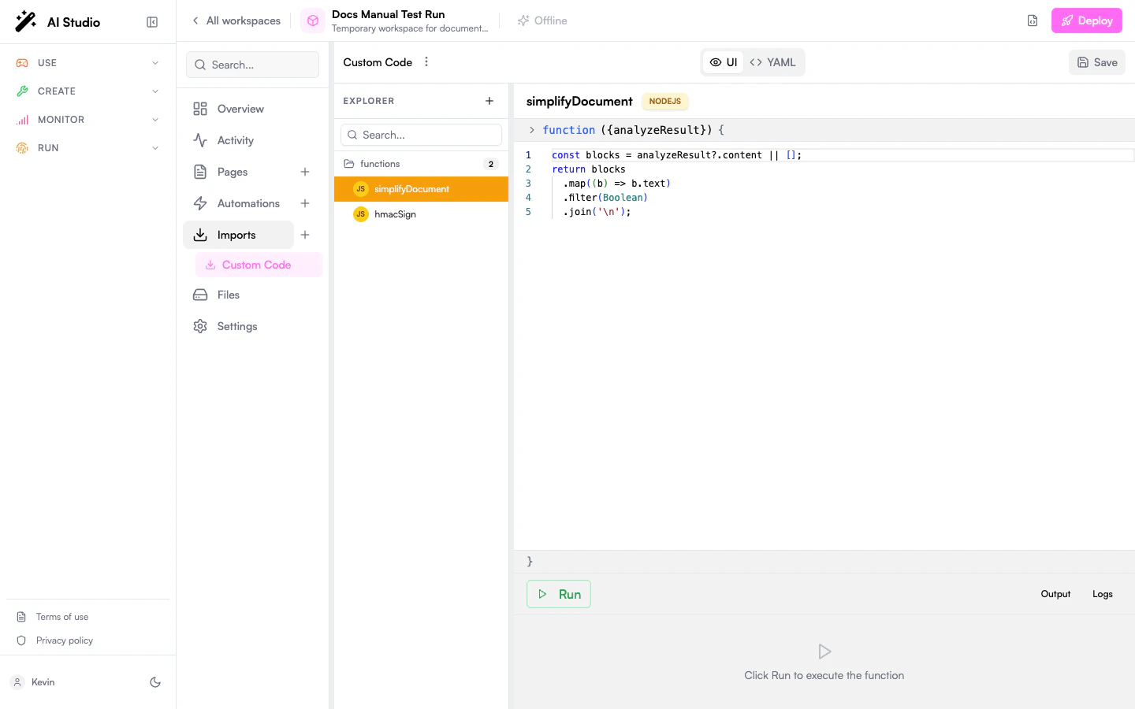This screenshot has width=1135, height=709.
Task: Click the JS icon beside hmacSign
Action: [x=361, y=214]
